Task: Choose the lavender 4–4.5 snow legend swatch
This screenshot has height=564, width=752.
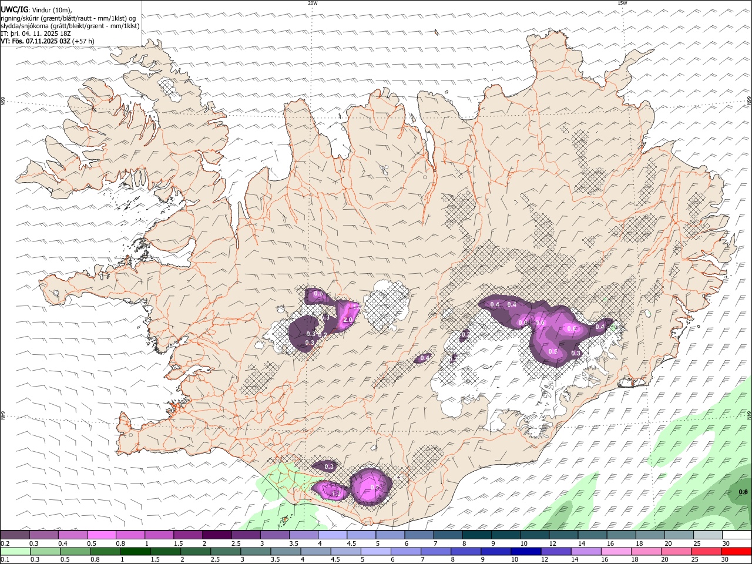Action: tap(332, 535)
